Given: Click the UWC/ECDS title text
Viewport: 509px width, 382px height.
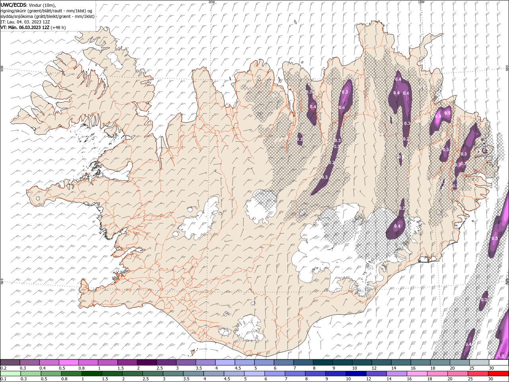Looking at the screenshot, I should (x=14, y=5).
